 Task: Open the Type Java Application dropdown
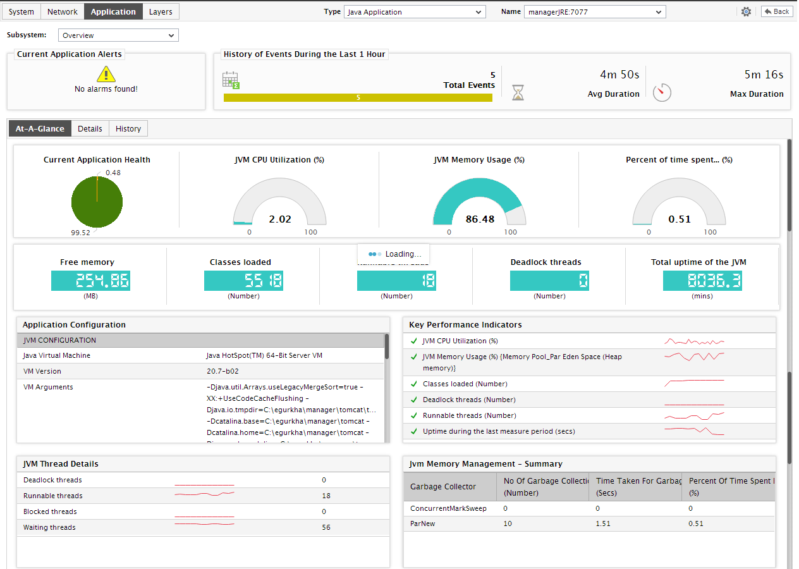pyautogui.click(x=415, y=11)
